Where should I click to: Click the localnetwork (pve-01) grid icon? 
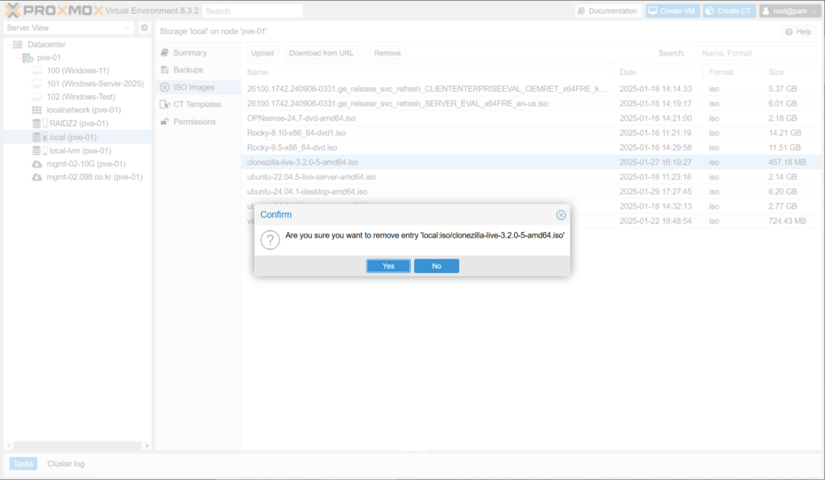pos(36,110)
